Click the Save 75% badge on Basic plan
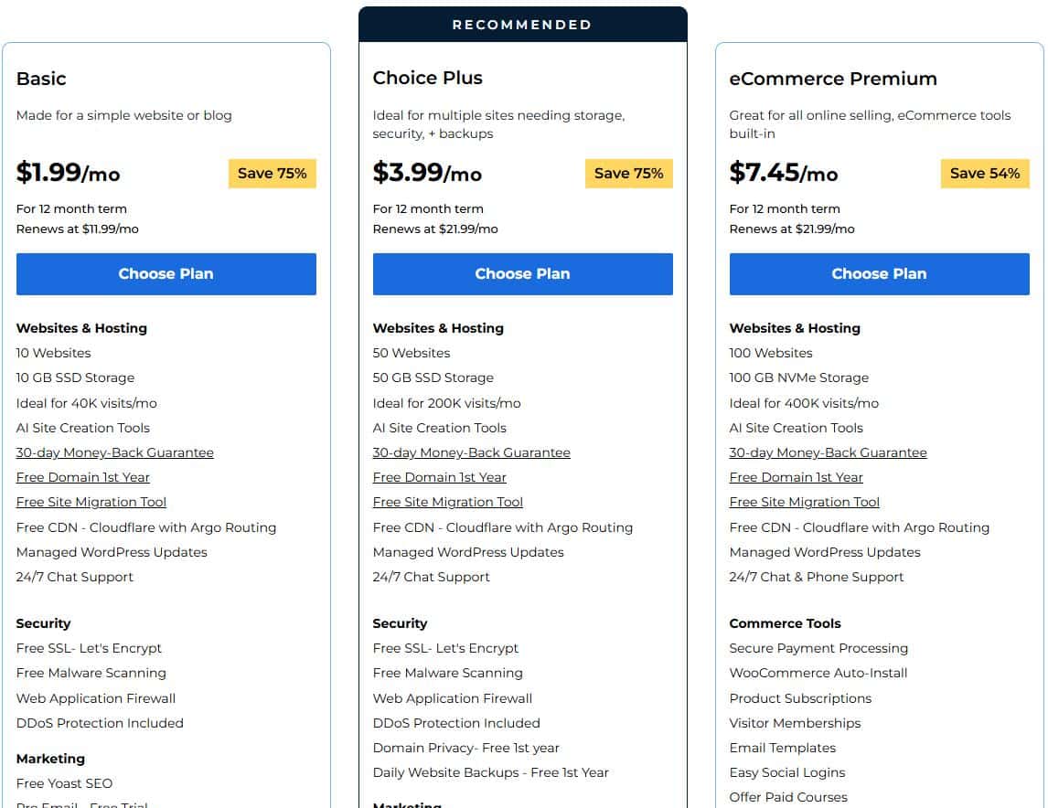 click(x=272, y=174)
